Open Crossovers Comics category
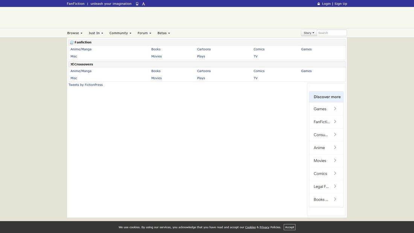Viewport: 414px width, 233px height. pyautogui.click(x=259, y=71)
